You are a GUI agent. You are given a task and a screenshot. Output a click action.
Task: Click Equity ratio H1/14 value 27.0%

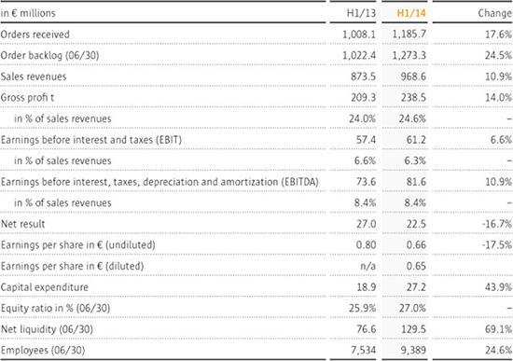(412, 309)
